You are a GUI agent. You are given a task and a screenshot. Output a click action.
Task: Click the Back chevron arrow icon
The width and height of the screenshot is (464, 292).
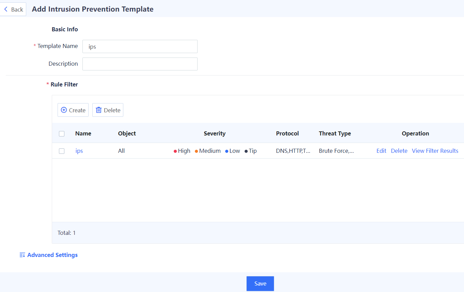tap(6, 9)
